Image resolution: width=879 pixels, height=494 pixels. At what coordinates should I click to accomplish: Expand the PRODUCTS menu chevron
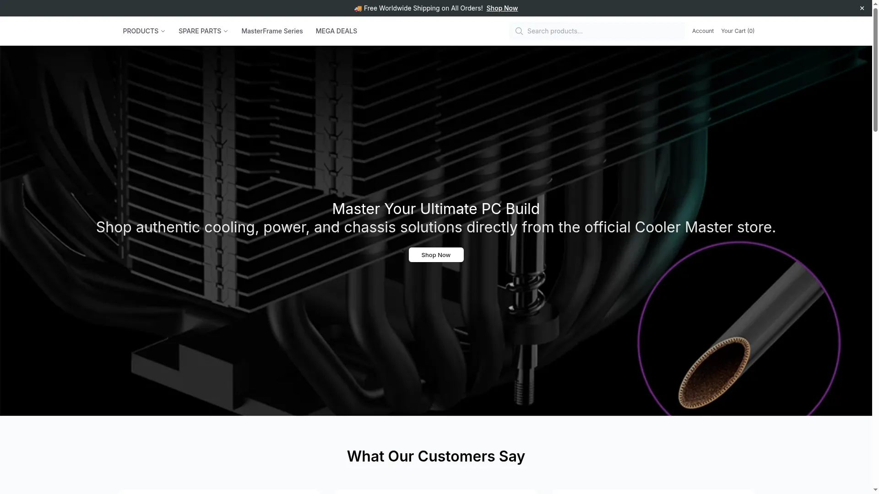coord(163,31)
